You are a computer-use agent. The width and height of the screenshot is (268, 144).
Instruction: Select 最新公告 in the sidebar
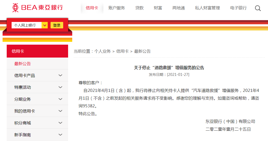[x=22, y=64]
